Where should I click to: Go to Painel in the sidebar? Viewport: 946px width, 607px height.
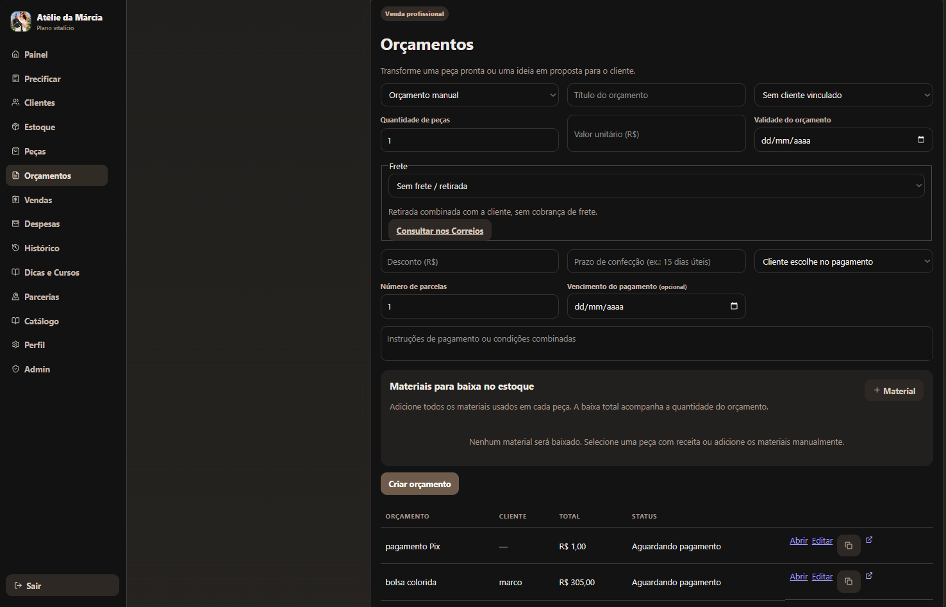[56, 54]
